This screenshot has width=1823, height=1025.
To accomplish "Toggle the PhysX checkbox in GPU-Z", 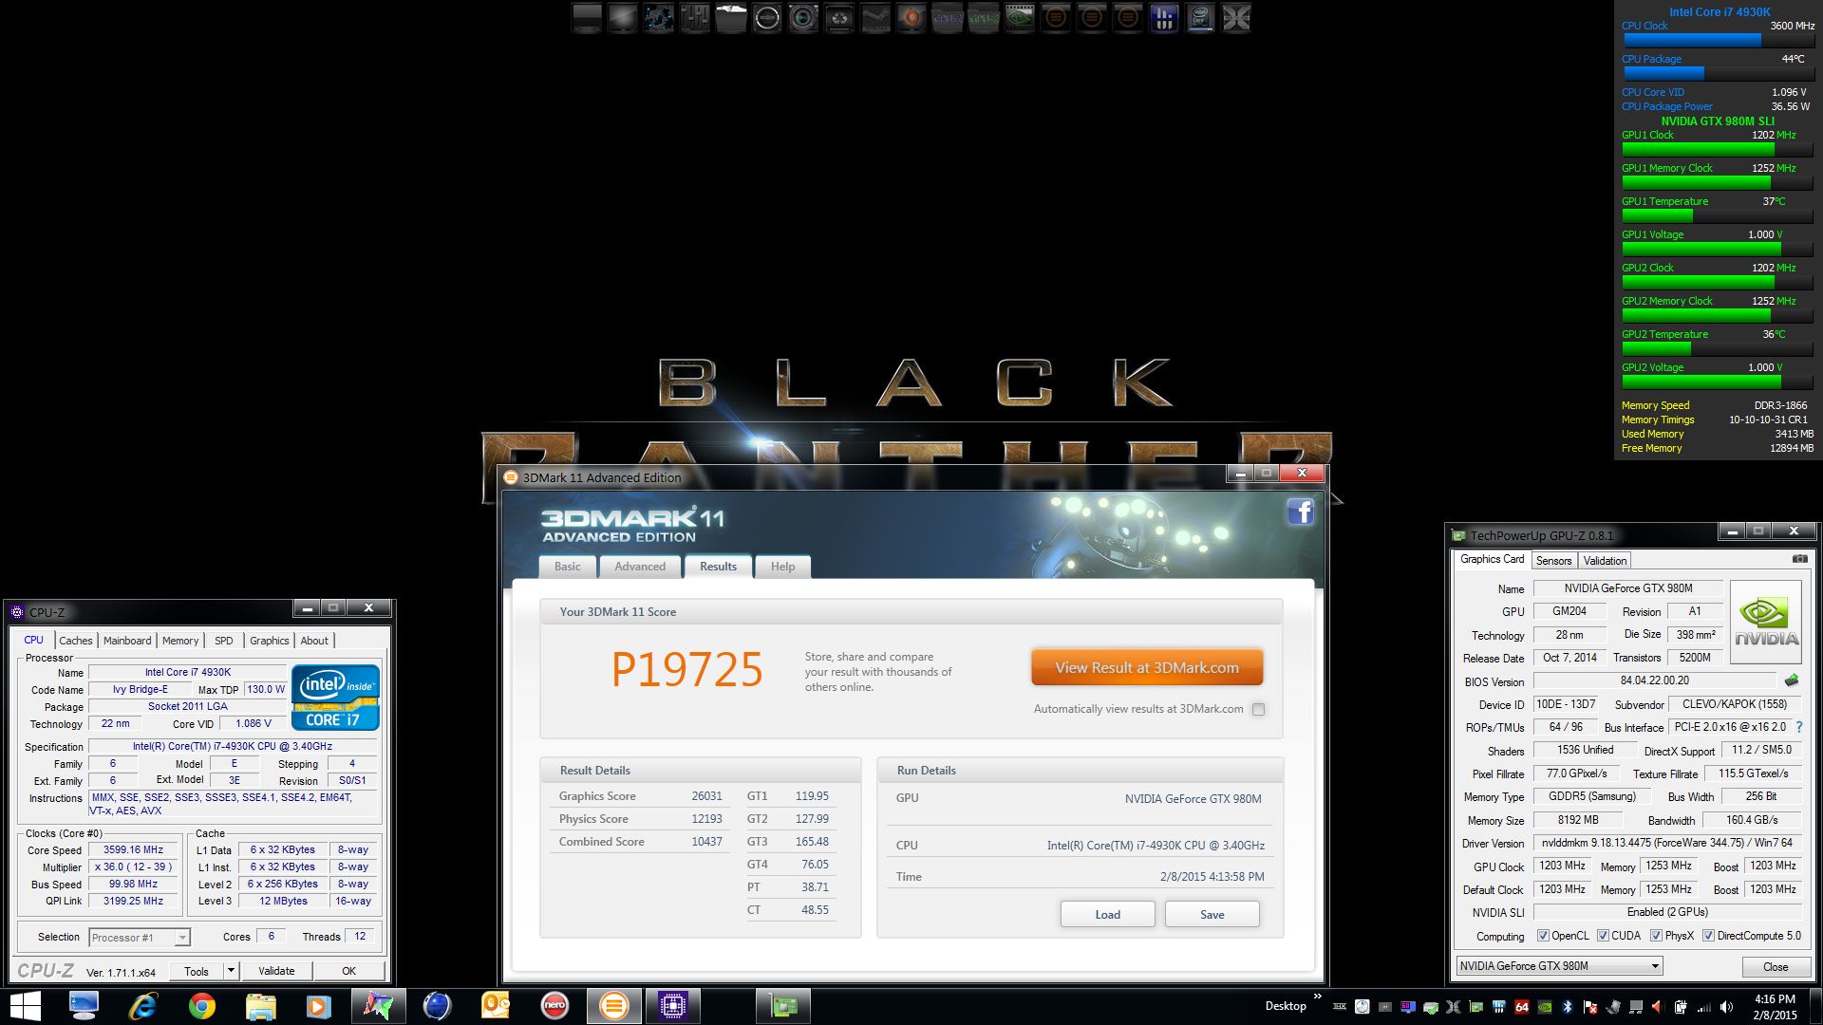I will pyautogui.click(x=1656, y=936).
